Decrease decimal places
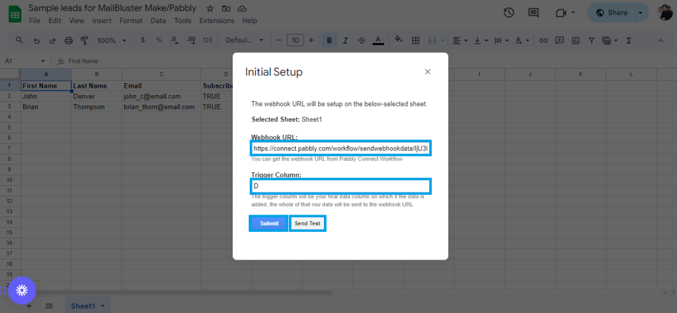This screenshot has height=313, width=677. pyautogui.click(x=175, y=40)
